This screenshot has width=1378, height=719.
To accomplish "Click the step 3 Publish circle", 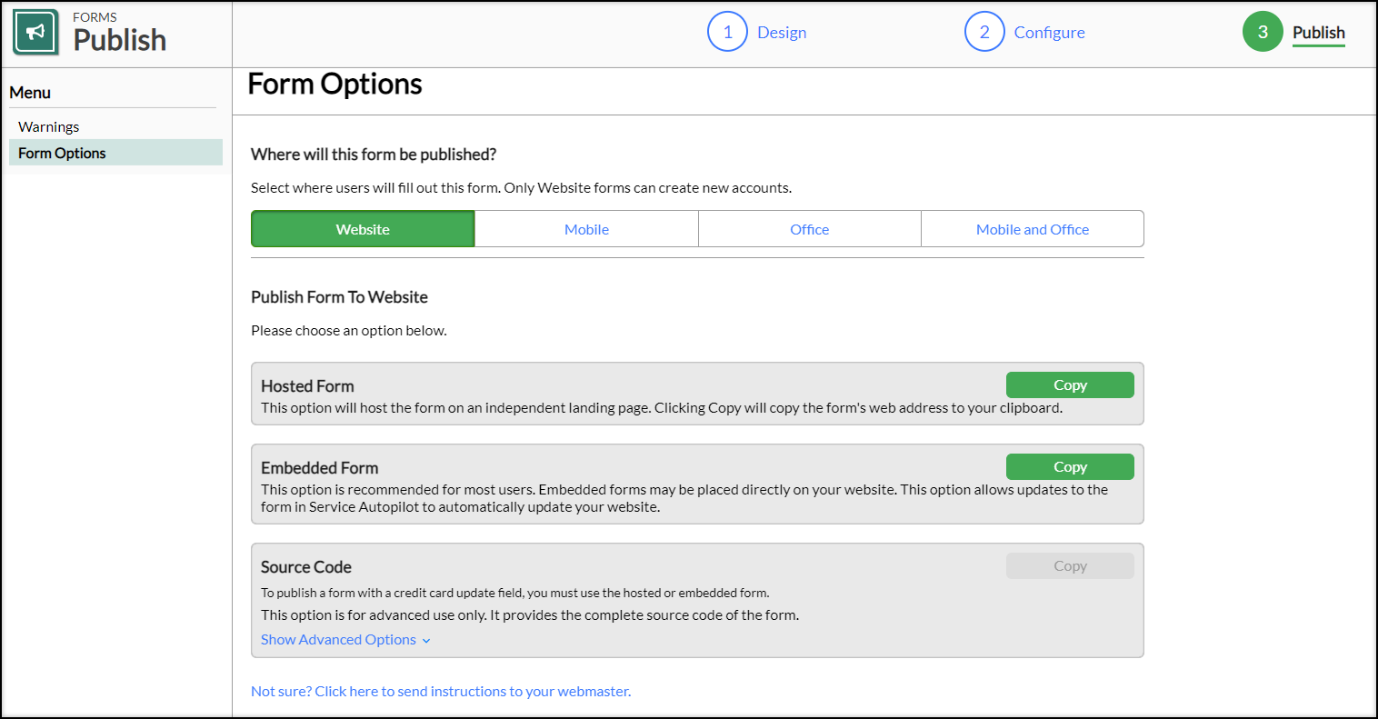I will coord(1262,32).
